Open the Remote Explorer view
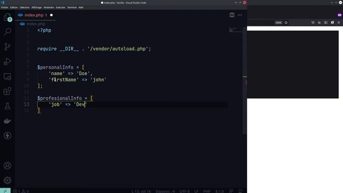343x193 pixels. point(7,77)
